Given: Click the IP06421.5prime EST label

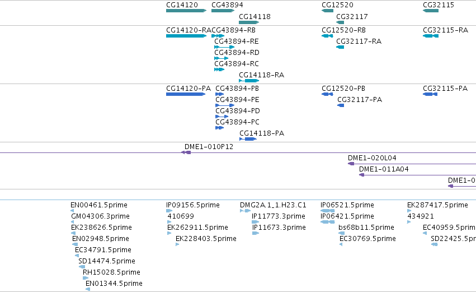Looking at the screenshot, I should [x=347, y=216].
